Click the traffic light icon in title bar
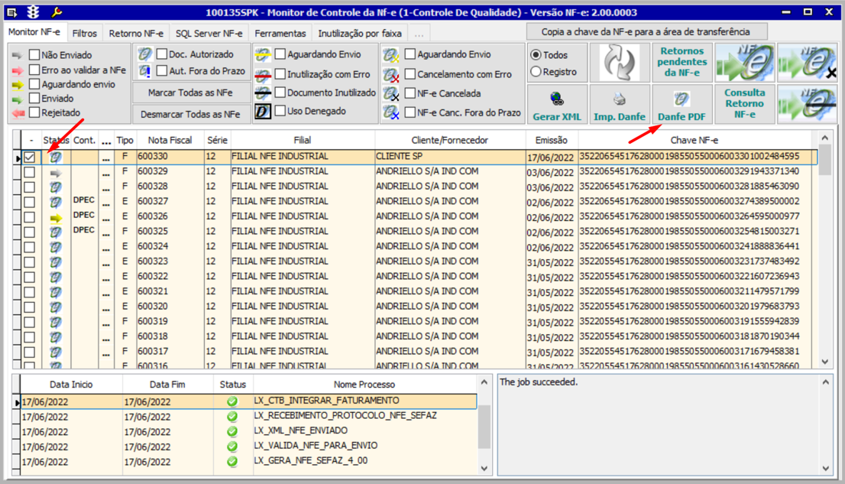The width and height of the screenshot is (845, 484). click(34, 12)
